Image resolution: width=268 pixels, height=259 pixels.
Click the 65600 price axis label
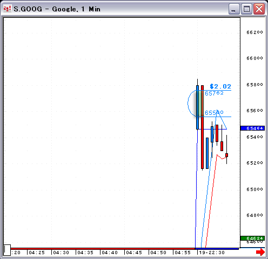coord(254,111)
